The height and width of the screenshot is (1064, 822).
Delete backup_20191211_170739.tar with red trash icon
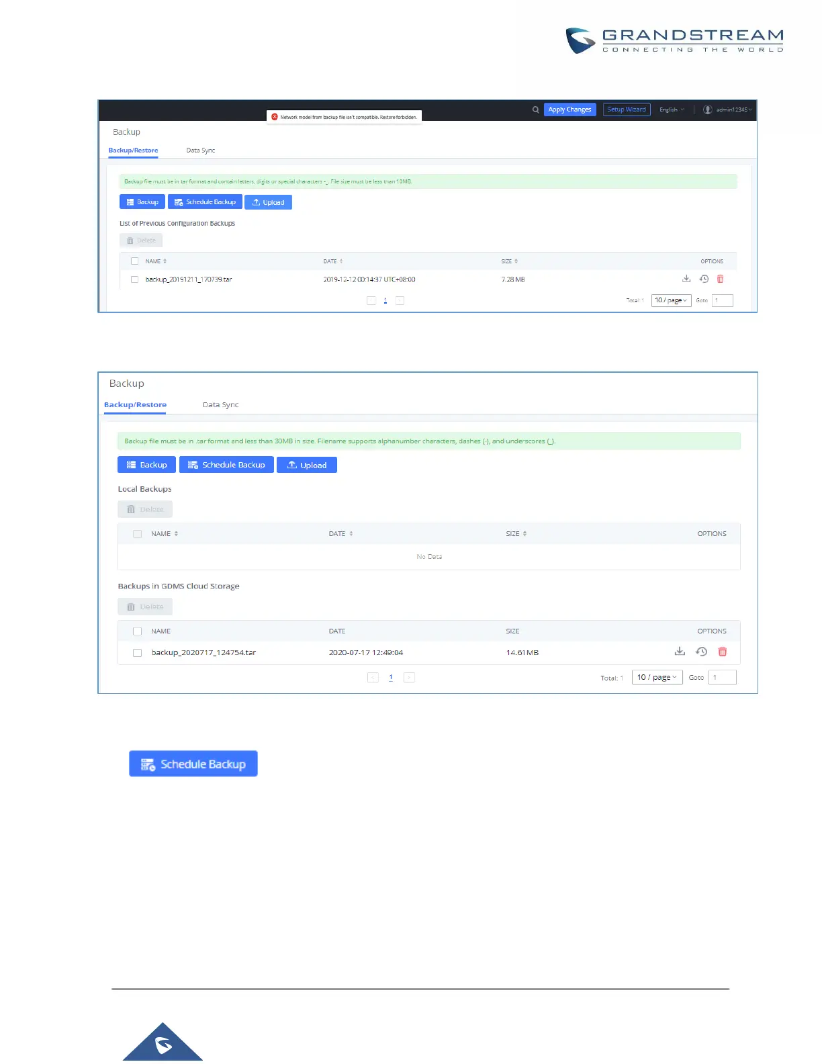coord(721,279)
